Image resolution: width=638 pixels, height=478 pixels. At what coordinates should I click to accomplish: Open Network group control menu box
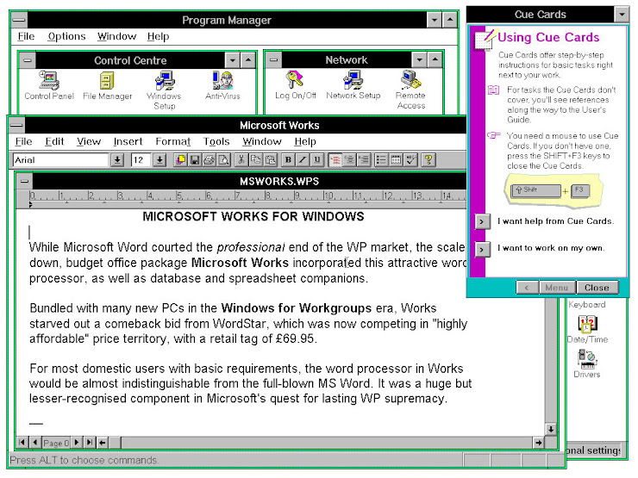click(x=273, y=60)
